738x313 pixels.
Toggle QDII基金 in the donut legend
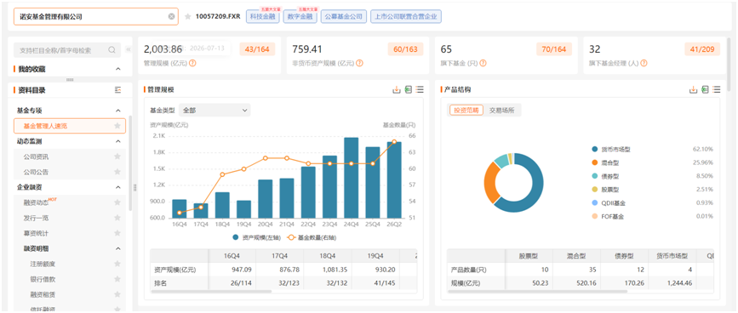[609, 203]
